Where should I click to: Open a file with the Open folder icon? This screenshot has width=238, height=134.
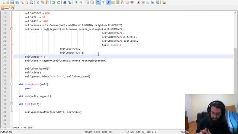pyautogui.click(x=7, y=2)
